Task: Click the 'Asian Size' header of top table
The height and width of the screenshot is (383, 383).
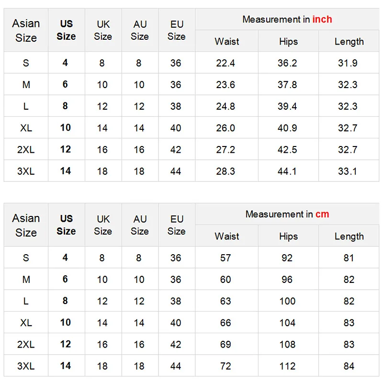Action: (26, 30)
